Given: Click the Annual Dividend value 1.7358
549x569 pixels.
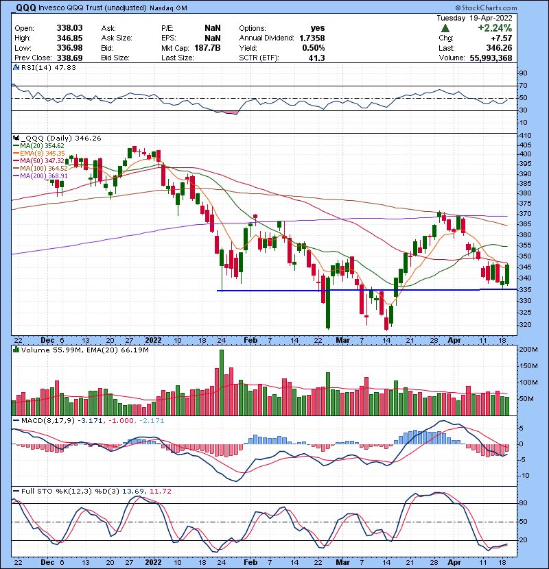Looking at the screenshot, I should pyautogui.click(x=312, y=38).
